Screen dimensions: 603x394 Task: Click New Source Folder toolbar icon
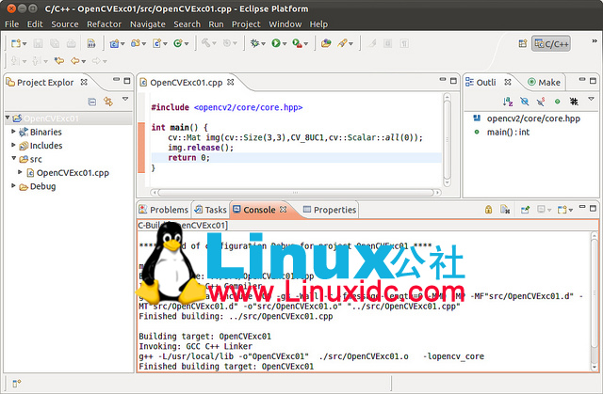[x=136, y=43]
